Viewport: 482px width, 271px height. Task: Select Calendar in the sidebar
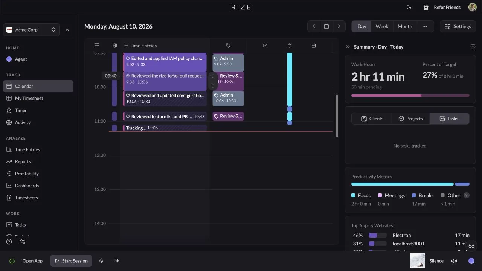pyautogui.click(x=38, y=86)
